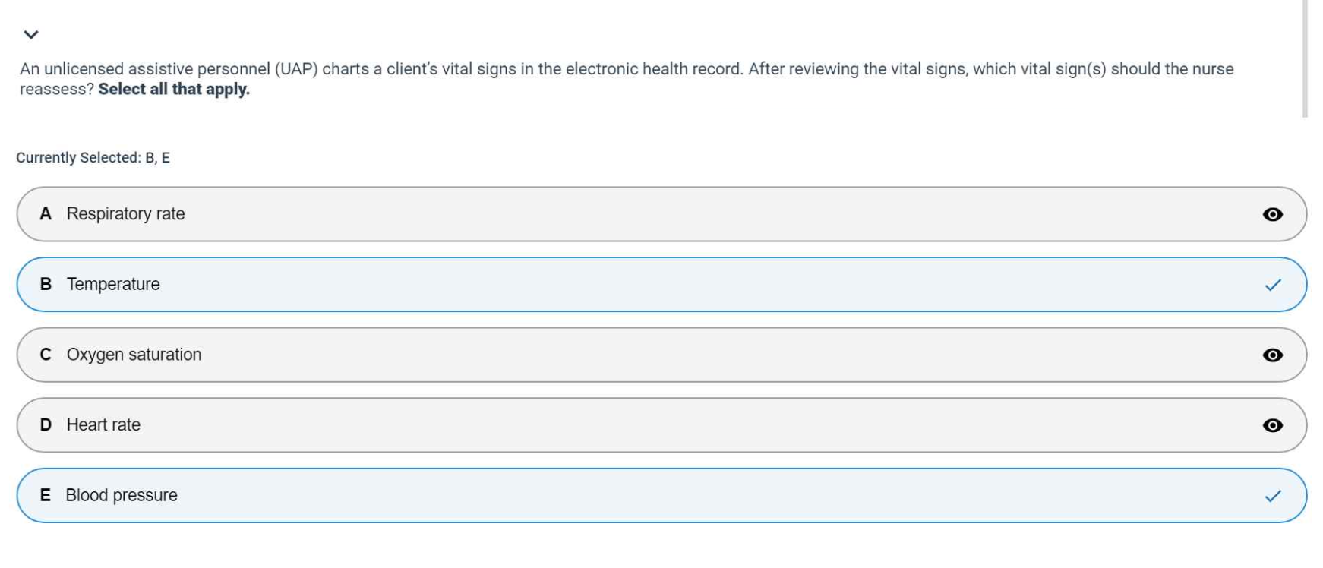Click the letter E option label

[46, 496]
